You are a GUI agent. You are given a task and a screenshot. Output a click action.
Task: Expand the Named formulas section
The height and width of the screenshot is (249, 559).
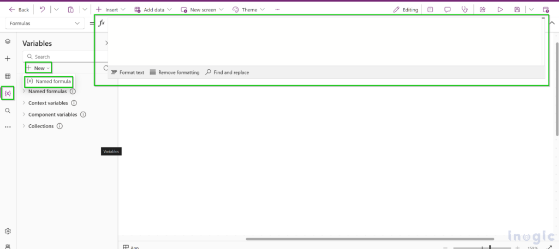point(24,92)
